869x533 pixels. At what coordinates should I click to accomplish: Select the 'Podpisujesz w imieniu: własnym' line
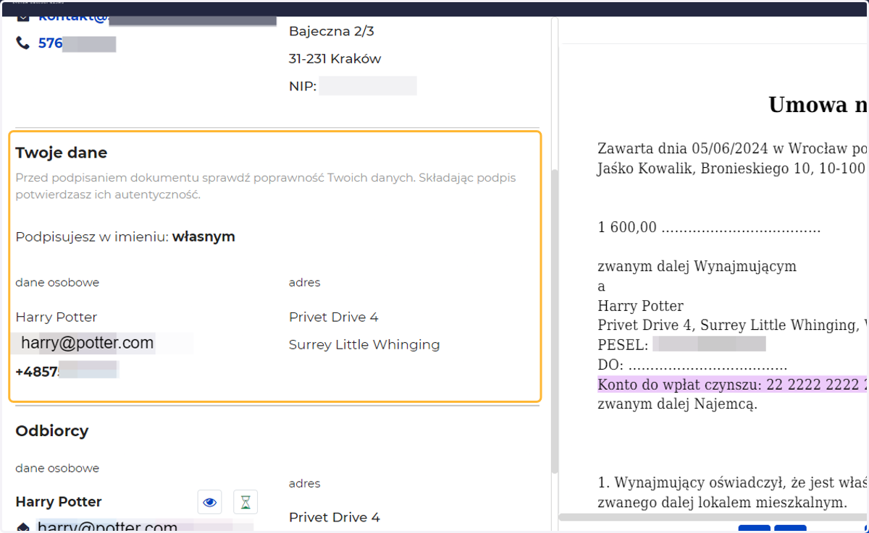coord(125,236)
